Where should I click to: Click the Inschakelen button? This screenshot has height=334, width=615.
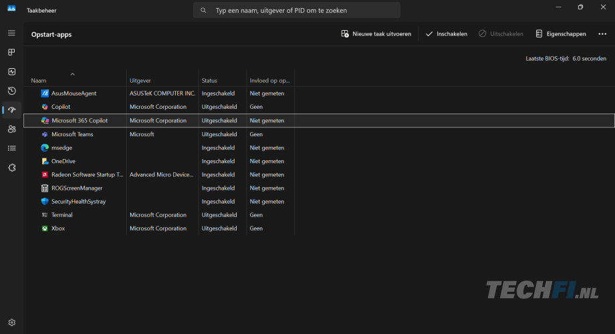tap(446, 34)
